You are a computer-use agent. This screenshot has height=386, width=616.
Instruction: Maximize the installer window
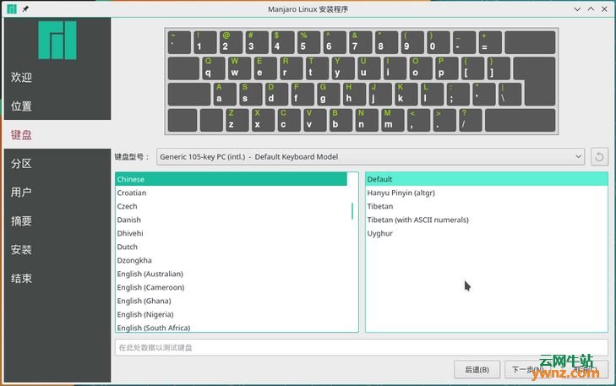pyautogui.click(x=591, y=8)
